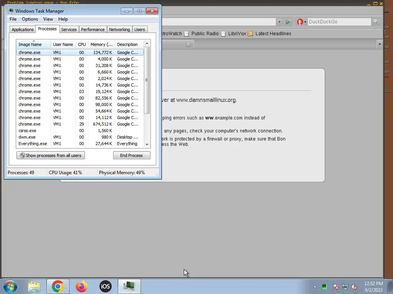The height and width of the screenshot is (294, 393).
Task: Focus the DuckDuckGo search field
Action: coord(339,22)
